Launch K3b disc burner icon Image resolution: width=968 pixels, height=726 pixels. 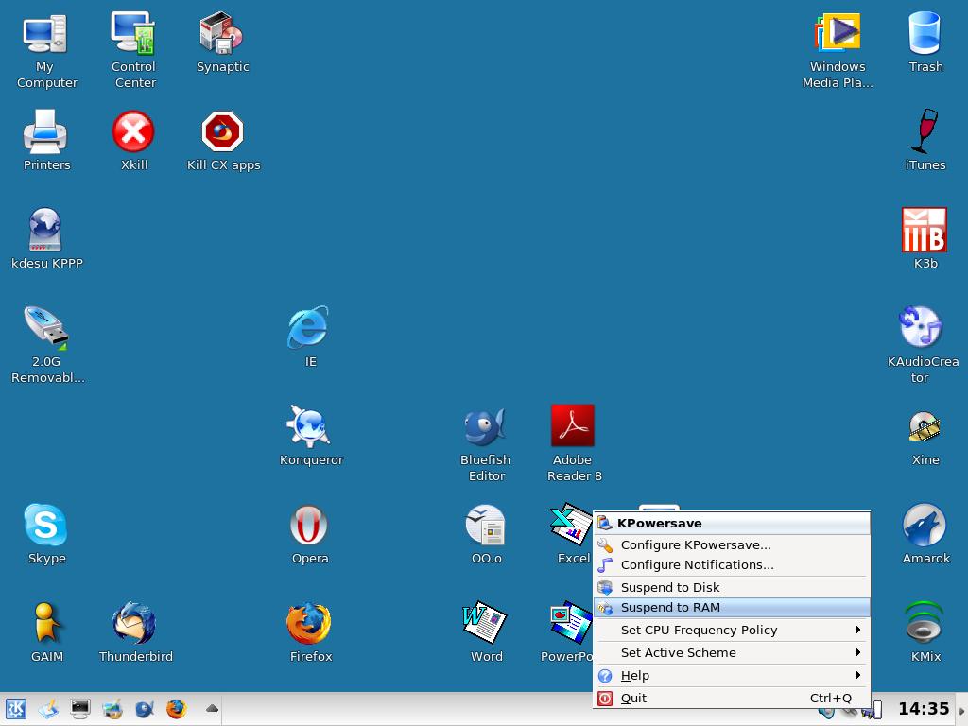925,230
